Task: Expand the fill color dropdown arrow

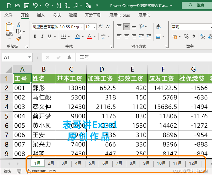Action: click(83, 36)
